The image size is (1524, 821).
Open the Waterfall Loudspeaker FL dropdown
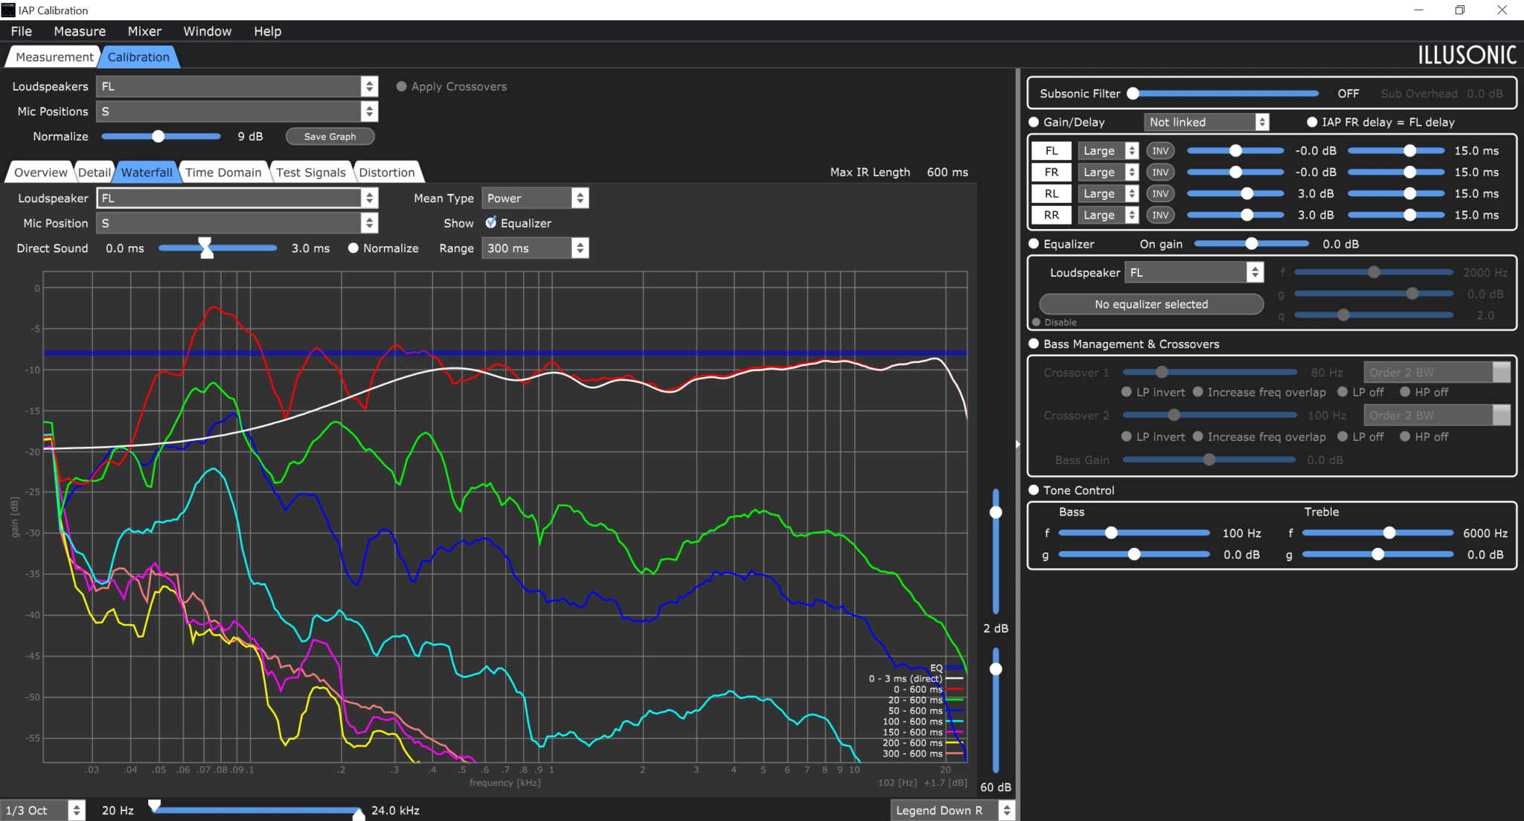click(237, 199)
